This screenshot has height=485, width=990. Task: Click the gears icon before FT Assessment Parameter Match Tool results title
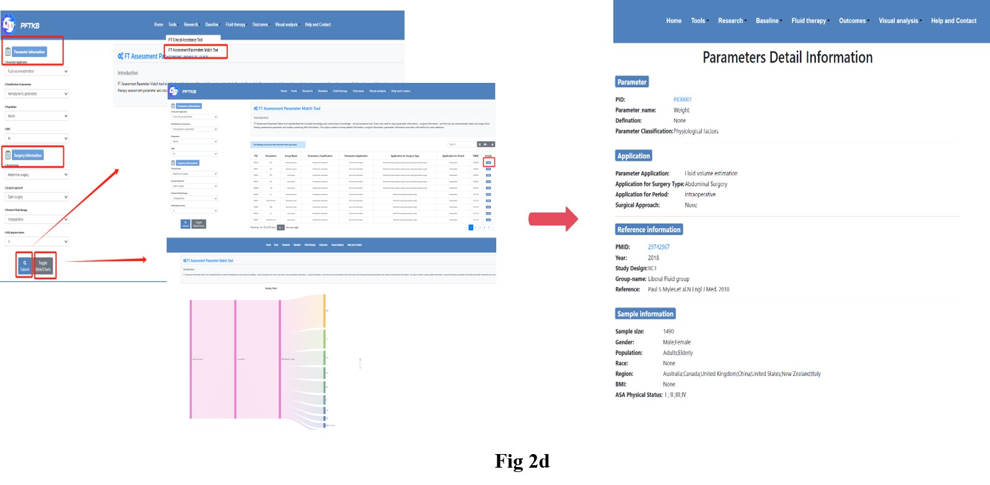[x=256, y=108]
